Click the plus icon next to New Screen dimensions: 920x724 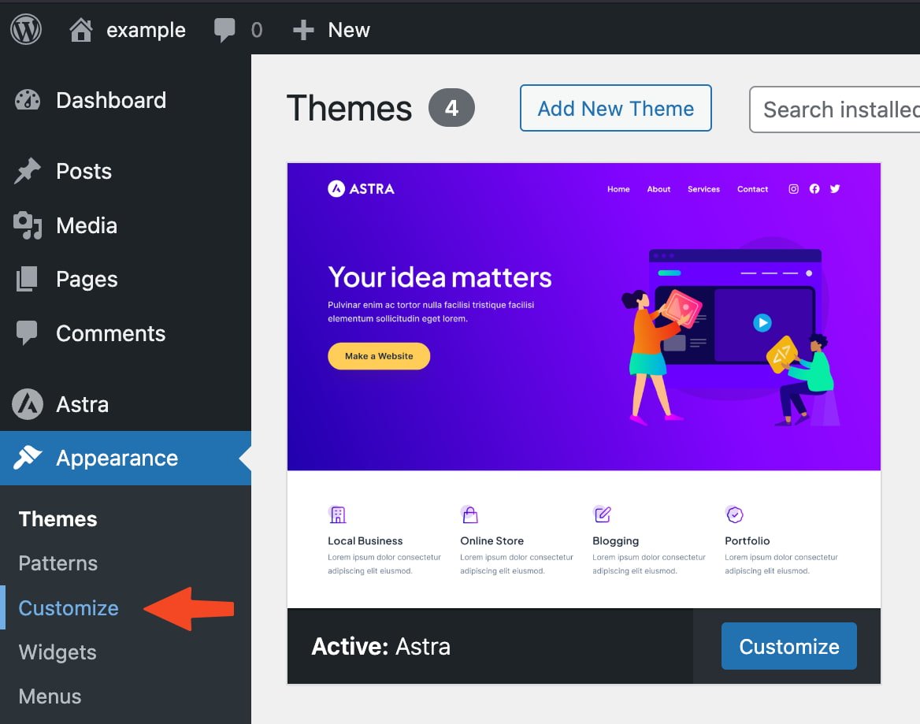303,30
